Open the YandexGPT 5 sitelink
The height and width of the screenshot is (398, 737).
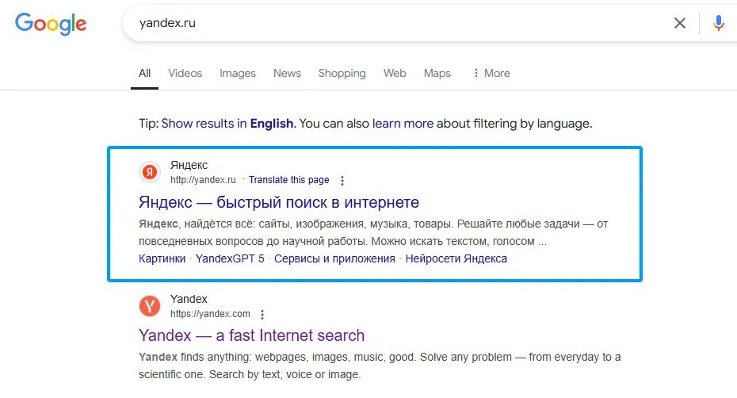230,258
